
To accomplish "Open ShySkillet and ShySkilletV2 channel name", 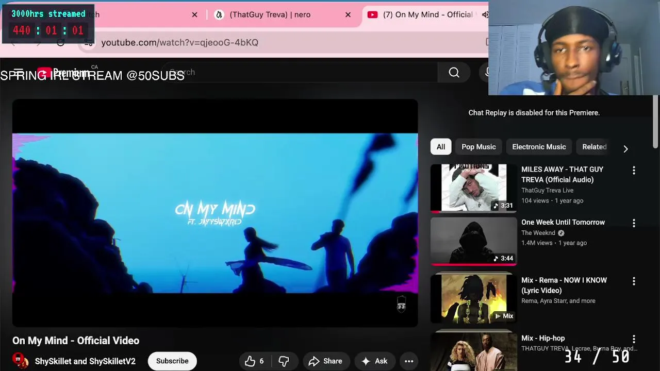I will [85, 361].
